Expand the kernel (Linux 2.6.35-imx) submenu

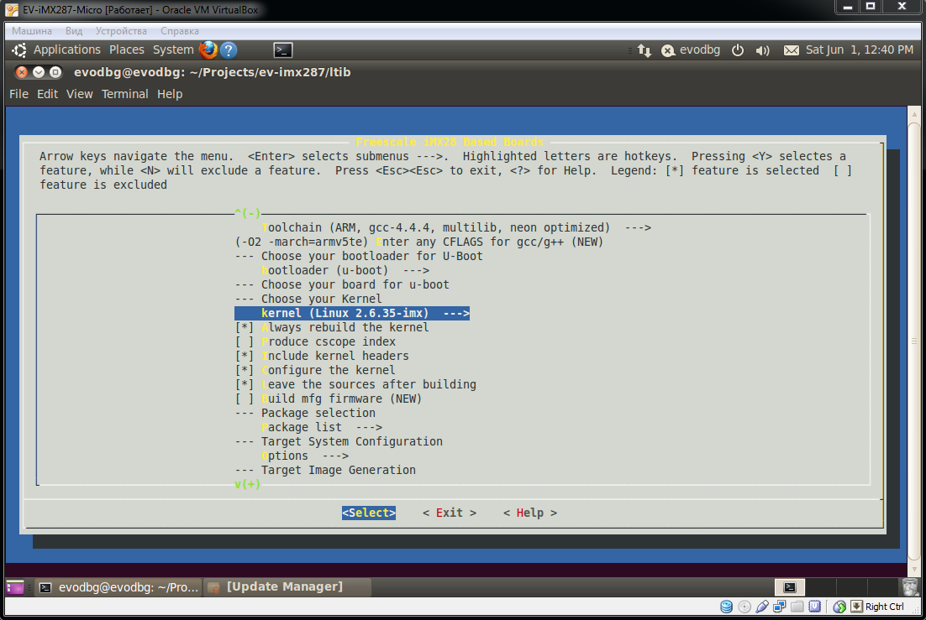coord(352,313)
